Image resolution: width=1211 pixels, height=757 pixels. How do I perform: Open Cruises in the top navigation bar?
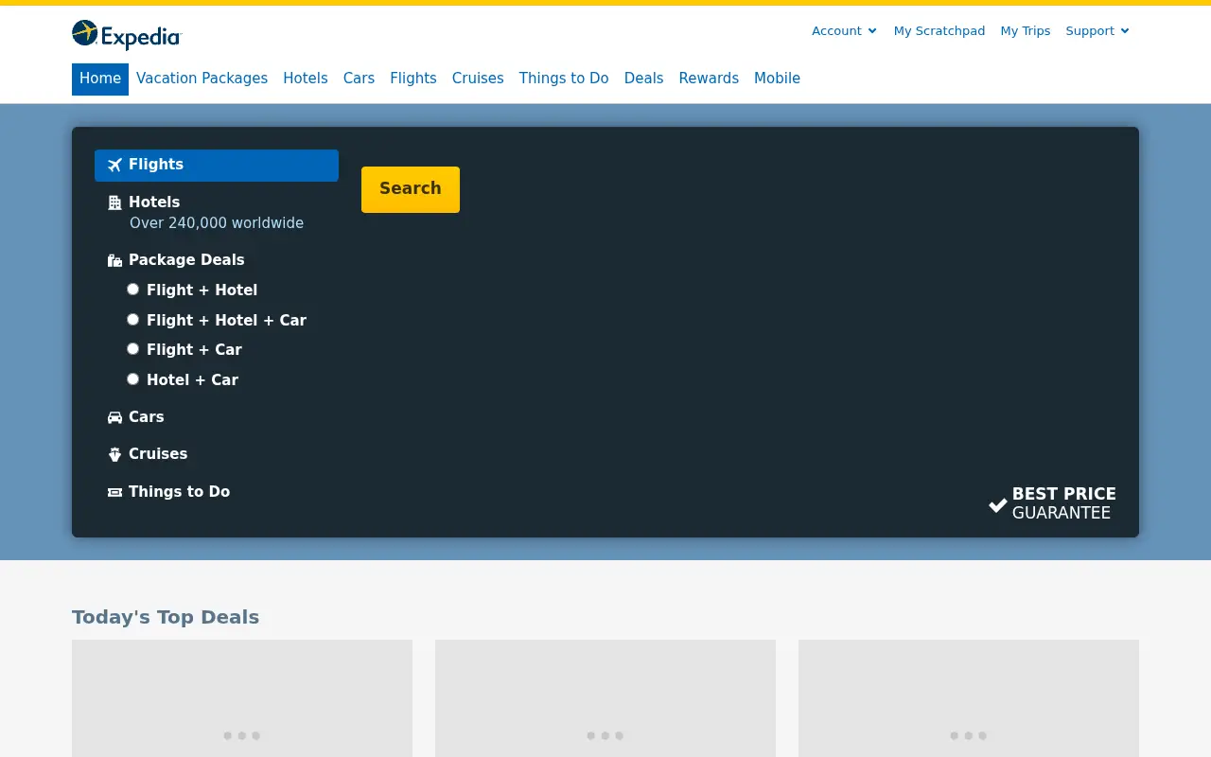coord(478,79)
